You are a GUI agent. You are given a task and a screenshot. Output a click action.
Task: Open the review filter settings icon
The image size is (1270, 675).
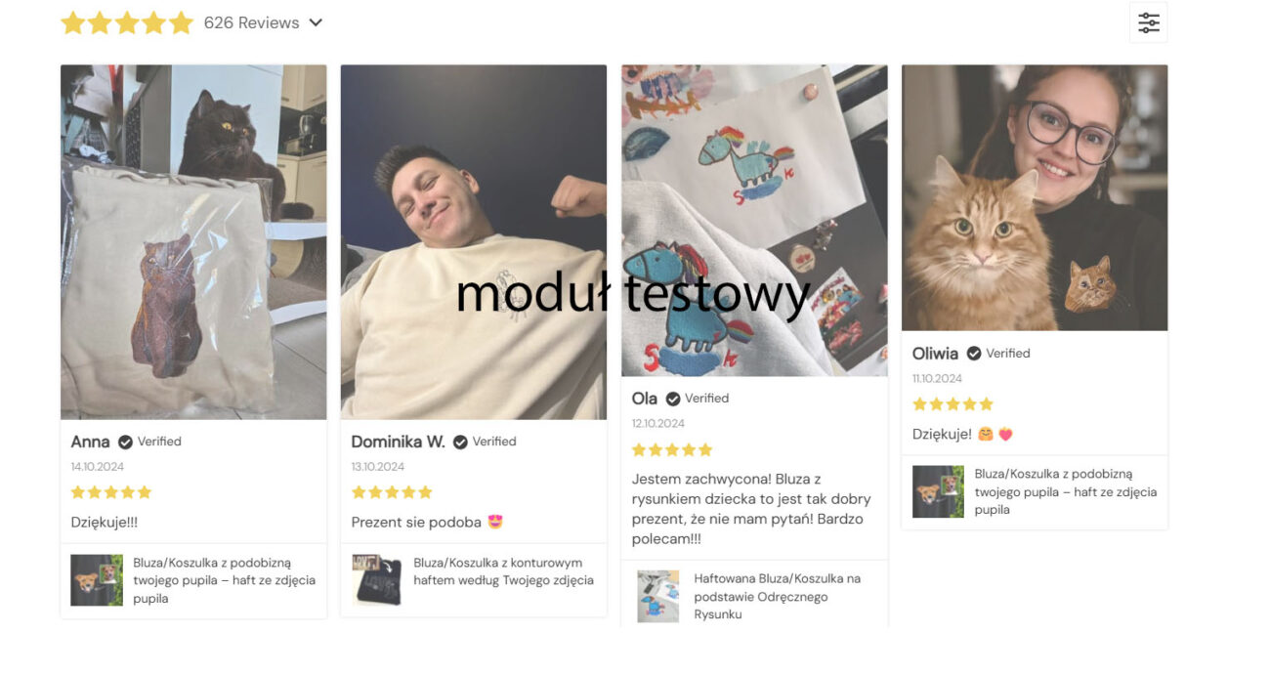(1148, 22)
